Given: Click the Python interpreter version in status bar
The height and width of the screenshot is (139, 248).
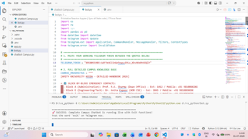Looking at the screenshot, I should pyautogui.click(x=217, y=128).
